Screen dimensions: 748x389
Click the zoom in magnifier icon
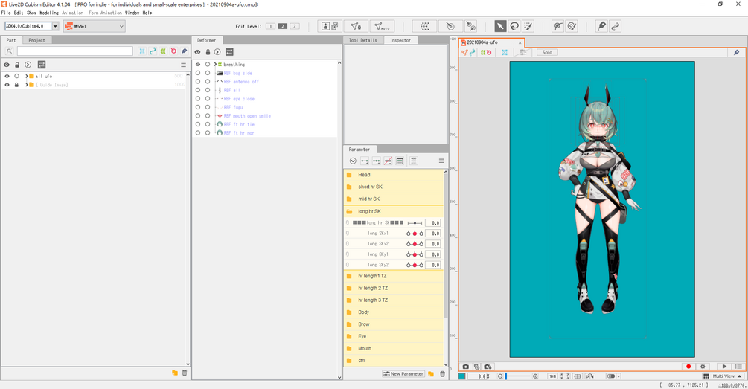[535, 376]
